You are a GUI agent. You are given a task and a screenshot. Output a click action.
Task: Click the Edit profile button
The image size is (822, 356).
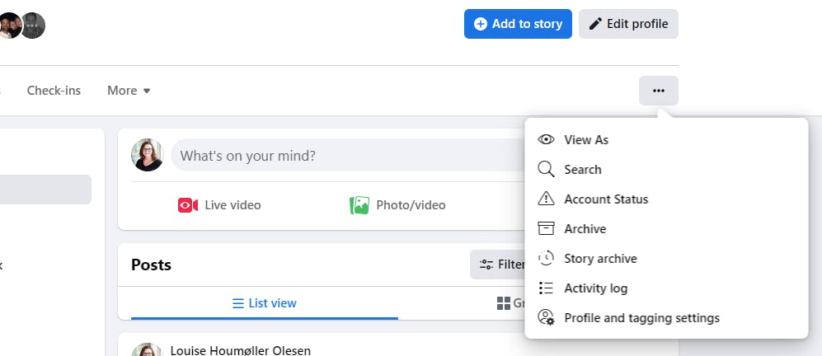click(x=628, y=24)
